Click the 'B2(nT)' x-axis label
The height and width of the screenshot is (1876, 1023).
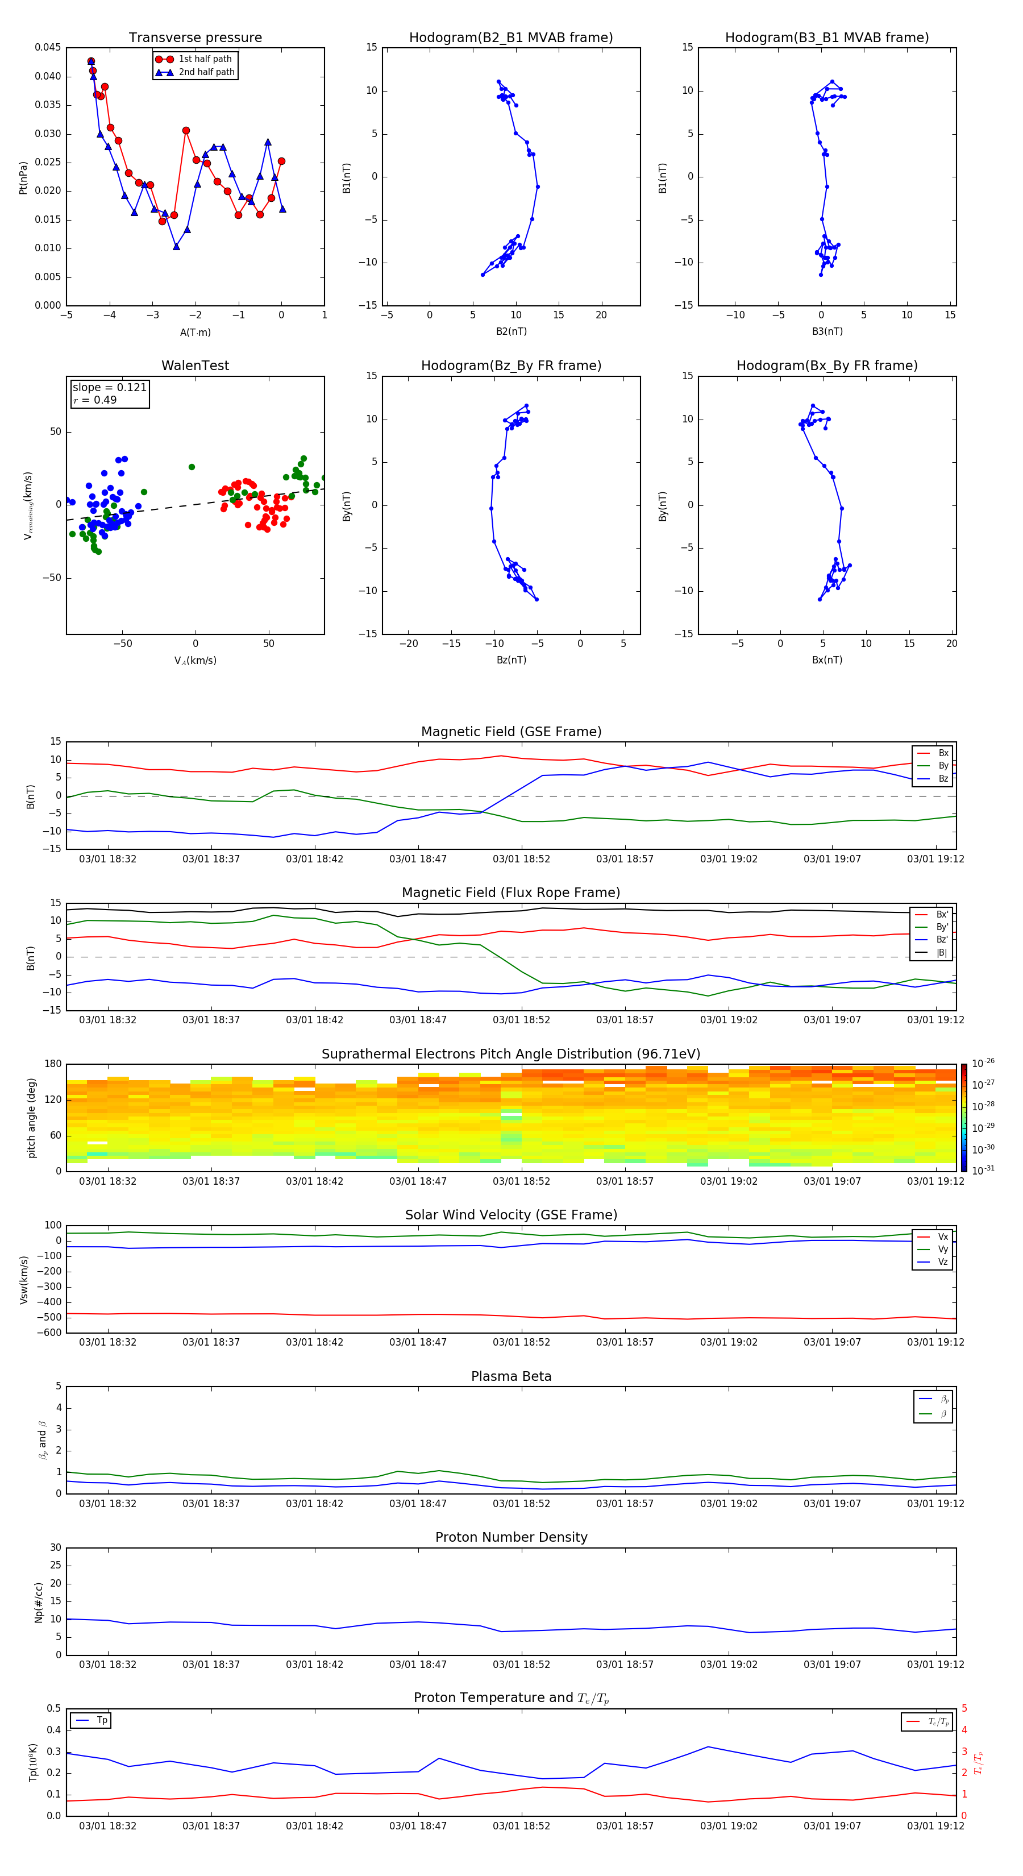[511, 331]
